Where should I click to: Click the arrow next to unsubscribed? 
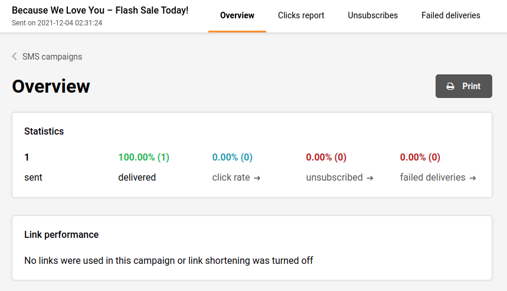pyautogui.click(x=369, y=178)
